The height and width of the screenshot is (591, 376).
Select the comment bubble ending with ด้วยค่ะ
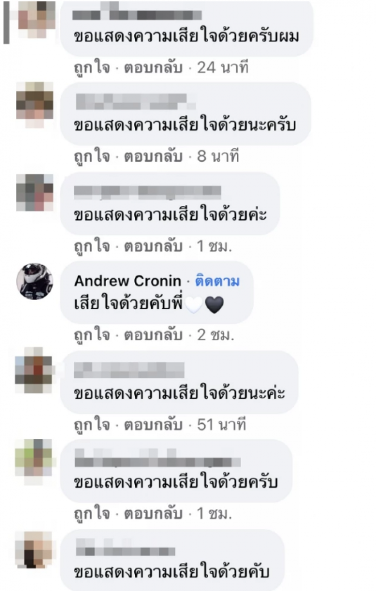pyautogui.click(x=170, y=204)
